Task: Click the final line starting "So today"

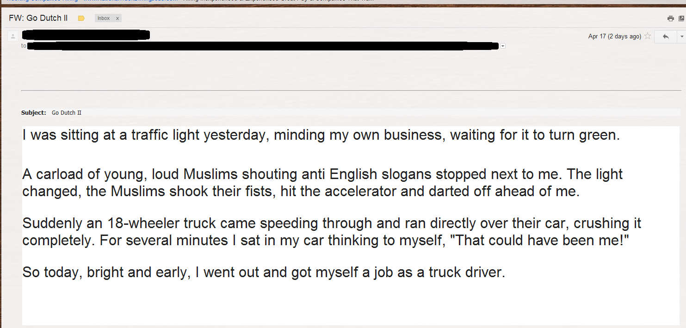Action: (x=264, y=272)
